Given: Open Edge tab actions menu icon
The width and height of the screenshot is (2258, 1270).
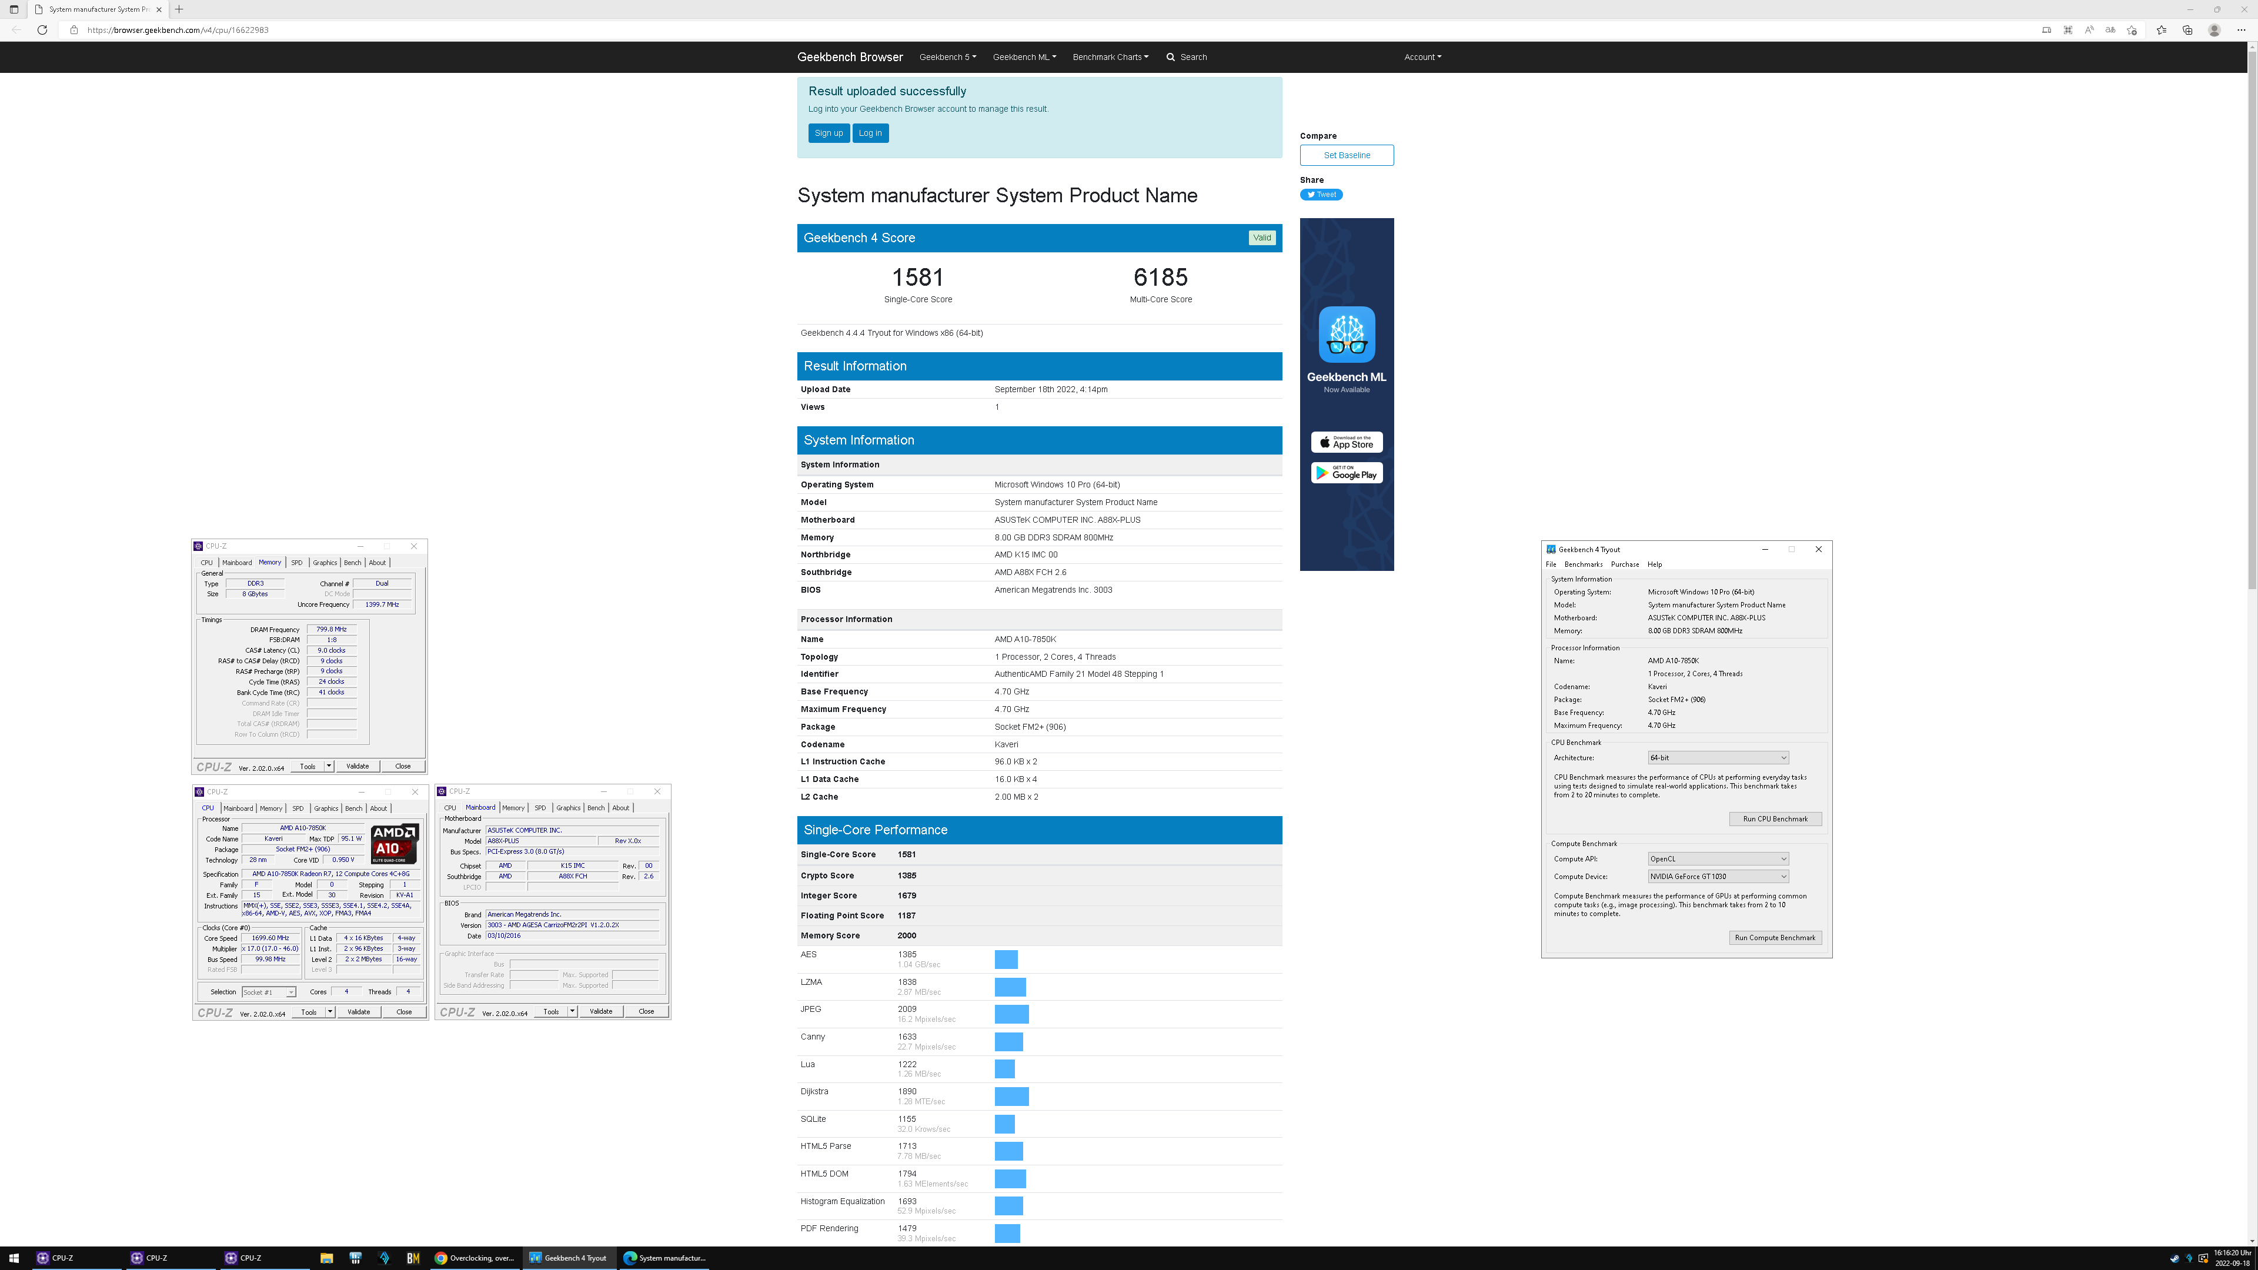Looking at the screenshot, I should tap(13, 9).
